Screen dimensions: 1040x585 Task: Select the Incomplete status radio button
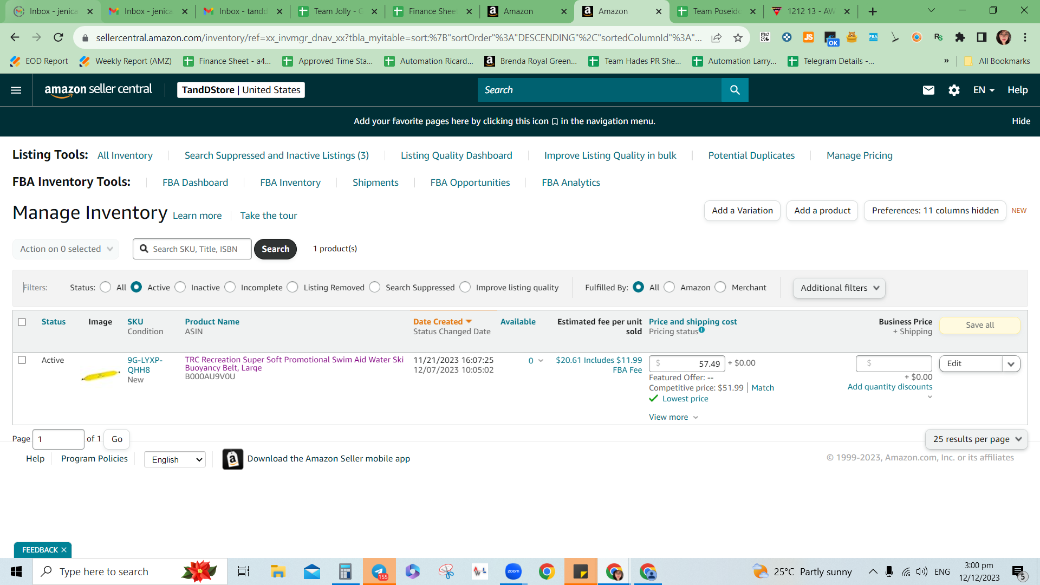pos(230,287)
